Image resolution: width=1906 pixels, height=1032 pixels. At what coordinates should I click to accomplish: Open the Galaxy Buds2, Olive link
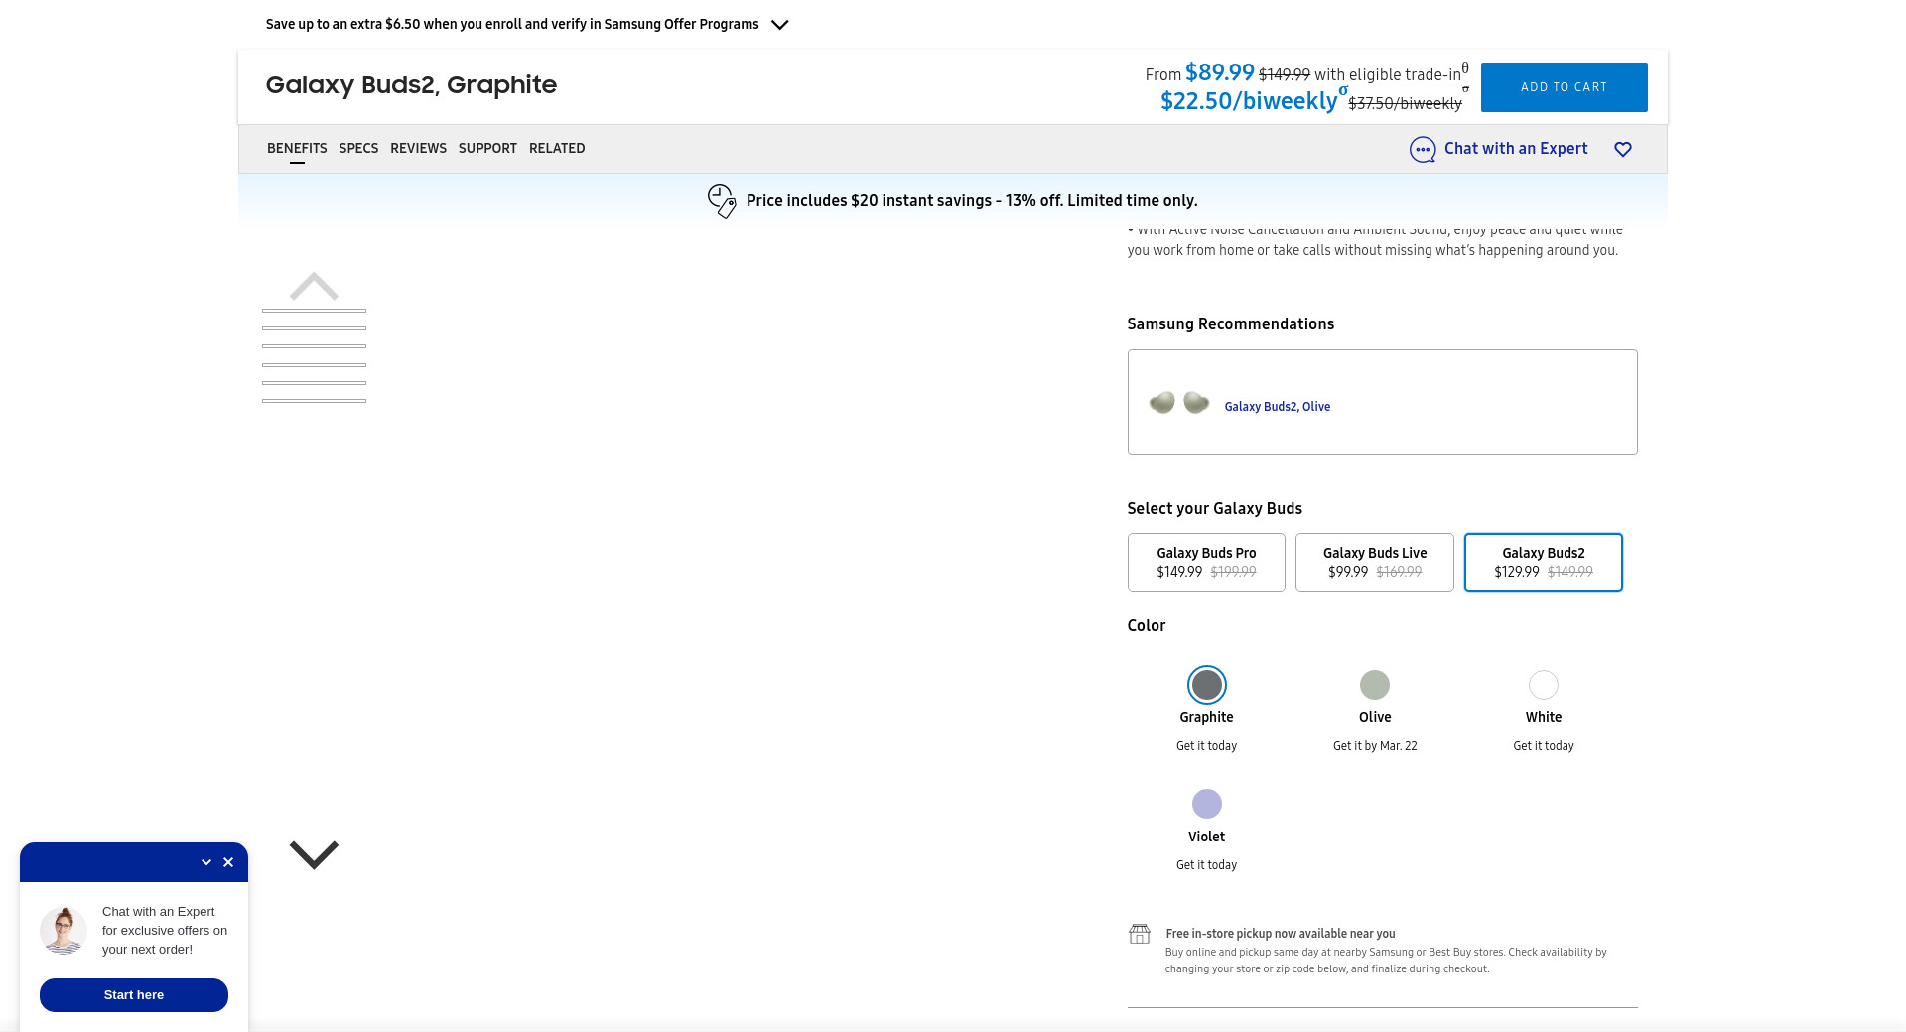tap(1277, 407)
